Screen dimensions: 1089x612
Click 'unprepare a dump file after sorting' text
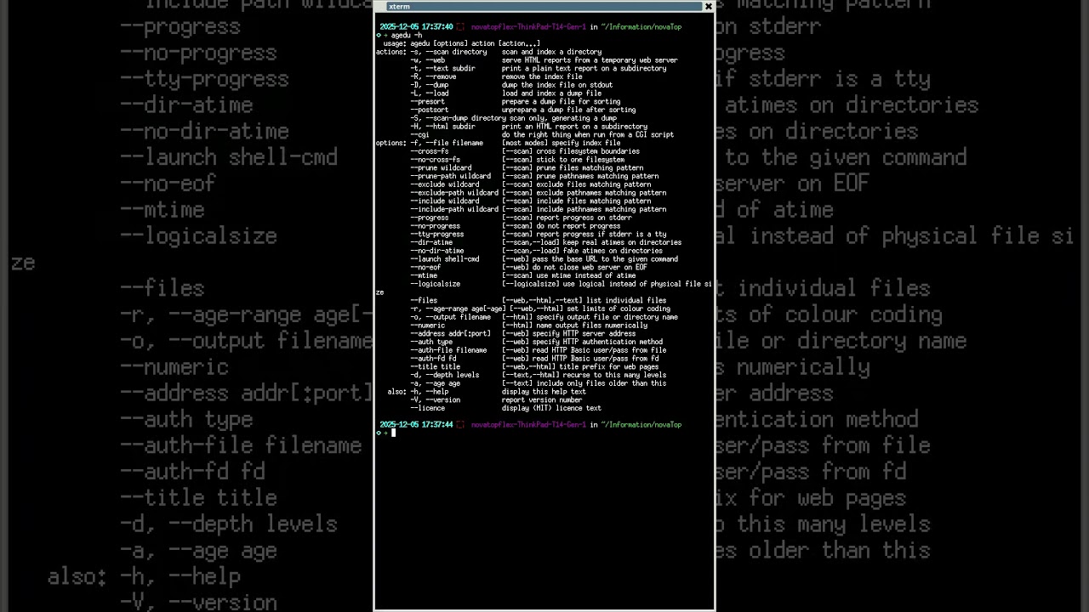click(568, 110)
